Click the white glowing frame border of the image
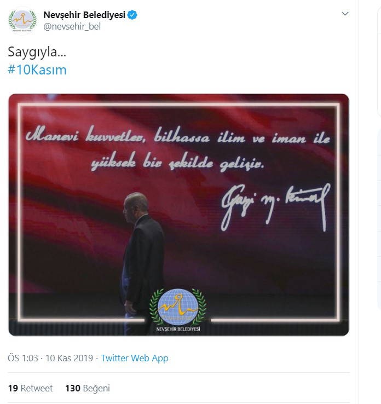 [20, 219]
